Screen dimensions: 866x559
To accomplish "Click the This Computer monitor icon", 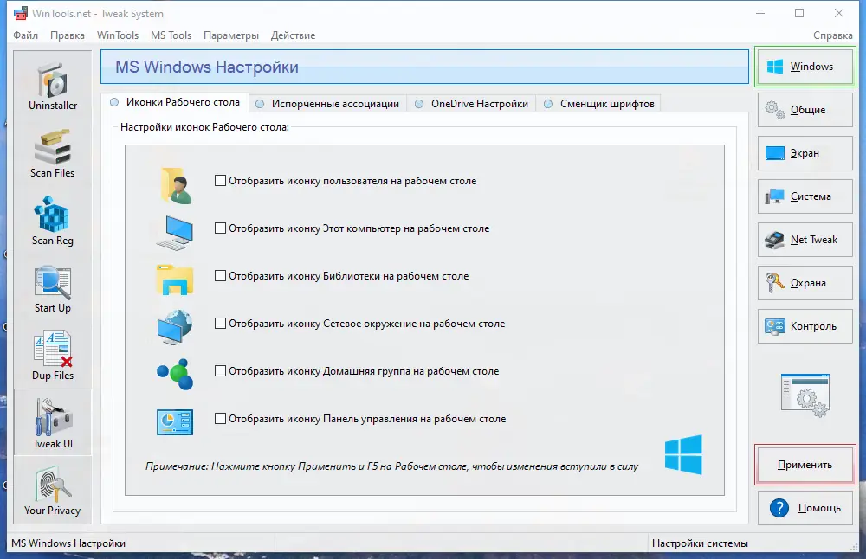I will click(175, 233).
